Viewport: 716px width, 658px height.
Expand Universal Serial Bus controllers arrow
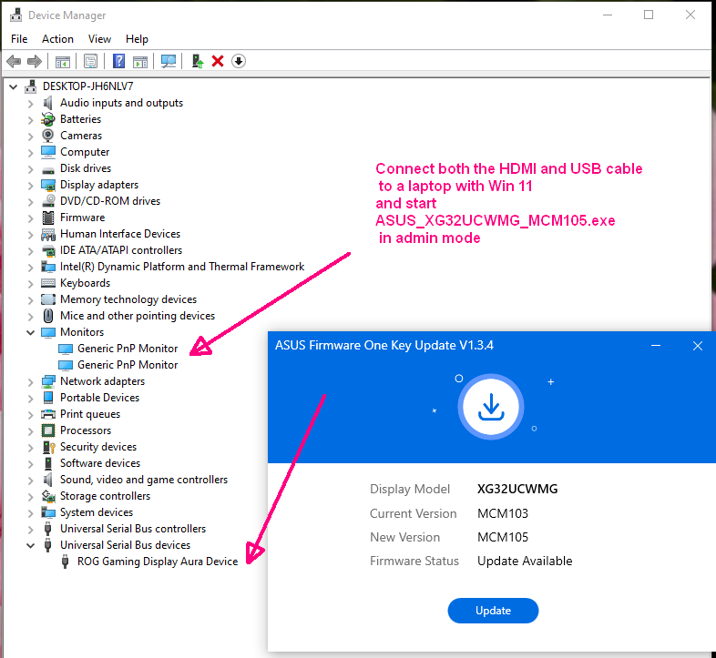coord(30,530)
